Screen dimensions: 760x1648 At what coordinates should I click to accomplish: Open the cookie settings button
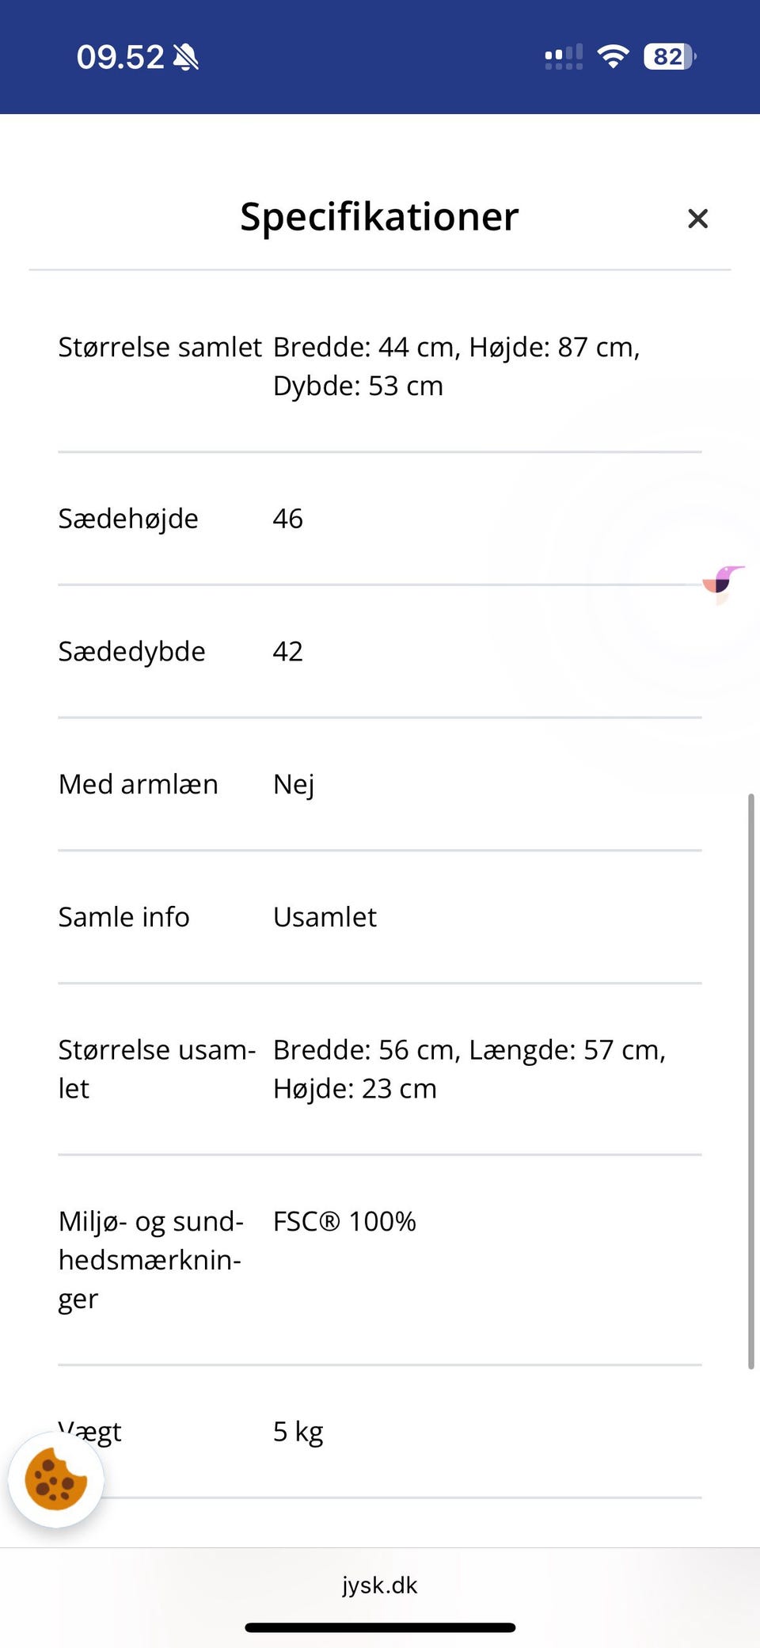pos(55,1479)
